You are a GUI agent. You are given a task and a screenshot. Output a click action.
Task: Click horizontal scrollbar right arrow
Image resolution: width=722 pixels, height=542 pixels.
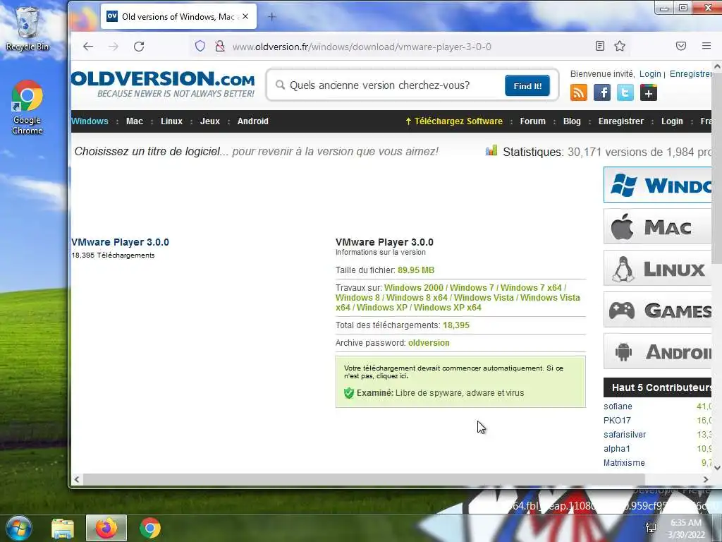[706, 479]
